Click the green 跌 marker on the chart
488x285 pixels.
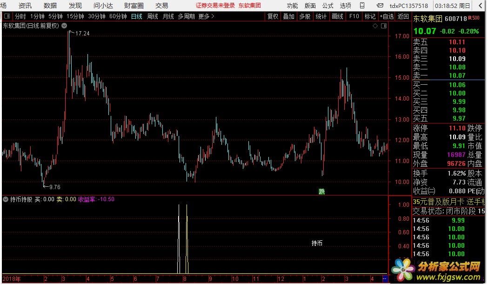[321, 191]
